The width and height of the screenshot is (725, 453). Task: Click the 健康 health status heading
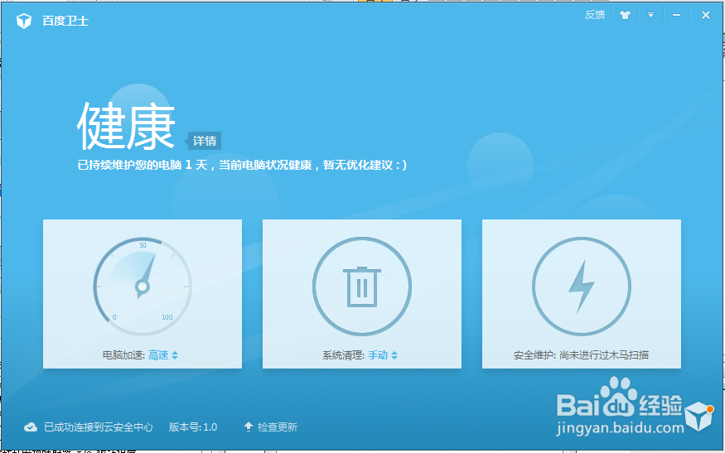pyautogui.click(x=126, y=126)
